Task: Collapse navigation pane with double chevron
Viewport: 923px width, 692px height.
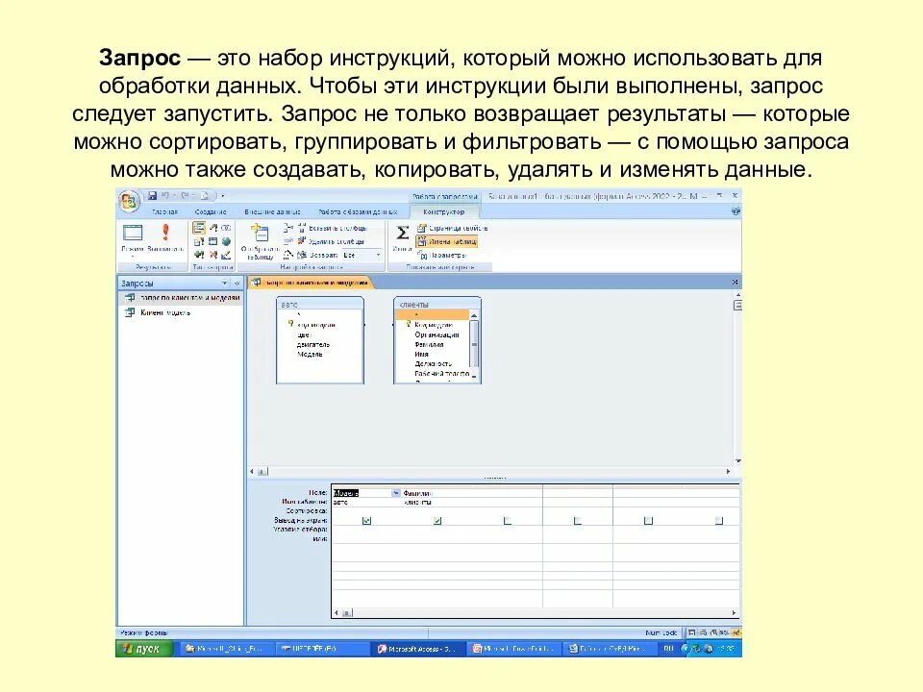Action: coord(237,283)
